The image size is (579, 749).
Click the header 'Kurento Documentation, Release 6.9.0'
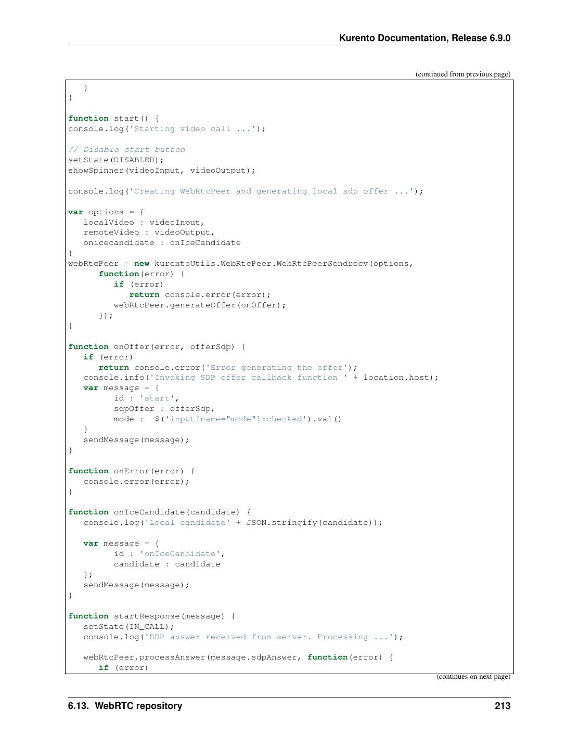(x=424, y=38)
